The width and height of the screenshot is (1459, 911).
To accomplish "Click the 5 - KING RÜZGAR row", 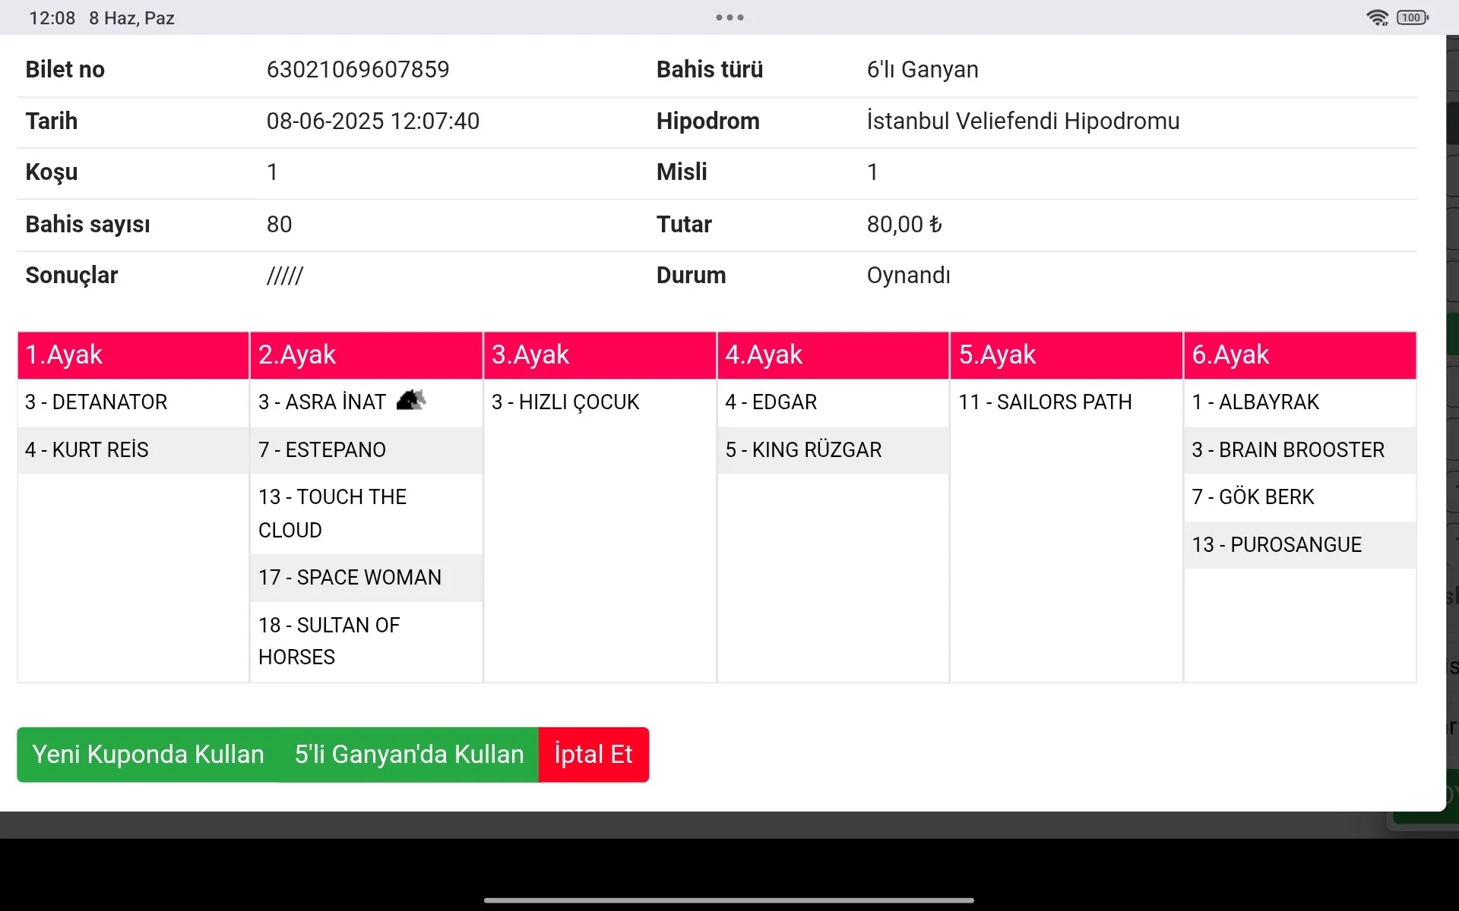I will click(x=803, y=450).
